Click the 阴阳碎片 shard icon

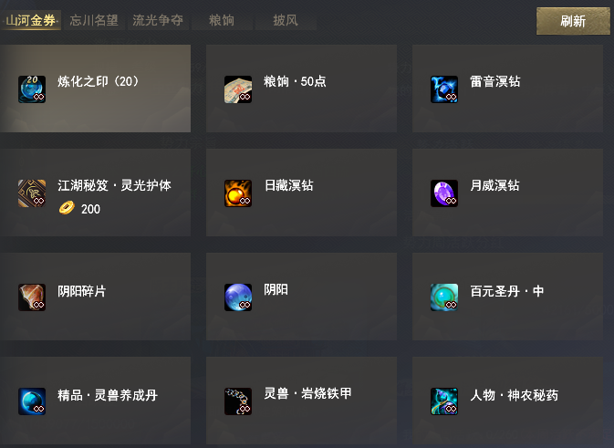(32, 297)
